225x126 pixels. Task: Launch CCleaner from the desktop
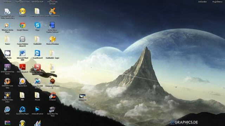coord(52,95)
